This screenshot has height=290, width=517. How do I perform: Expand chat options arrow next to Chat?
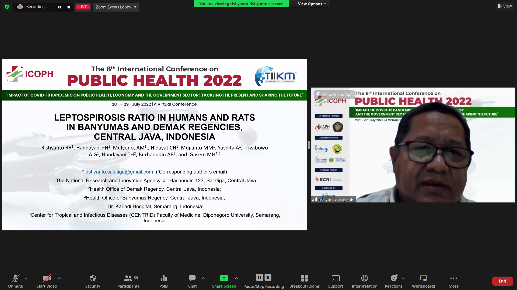tap(203, 278)
